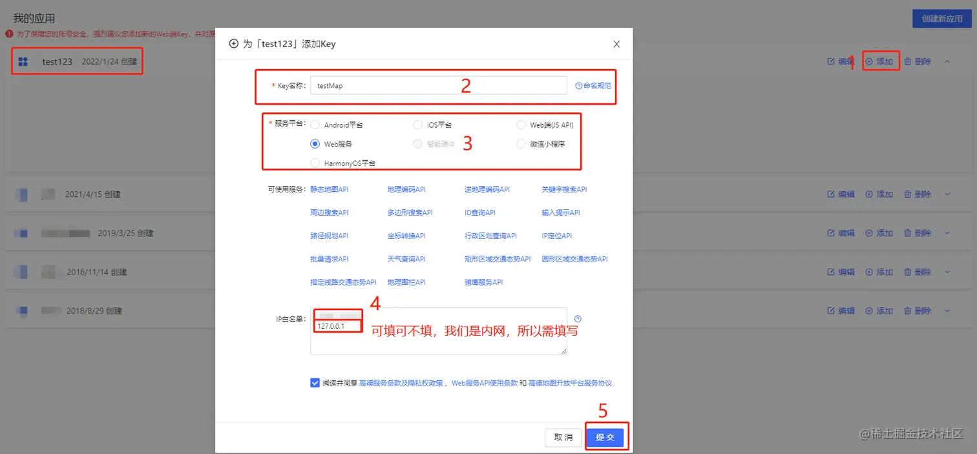Image resolution: width=977 pixels, height=454 pixels.
Task: Click 添加 on the 2019/3/25 app row
Action: (879, 233)
